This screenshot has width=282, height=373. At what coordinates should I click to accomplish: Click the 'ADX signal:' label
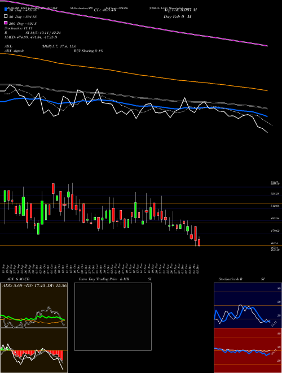pyautogui.click(x=14, y=51)
